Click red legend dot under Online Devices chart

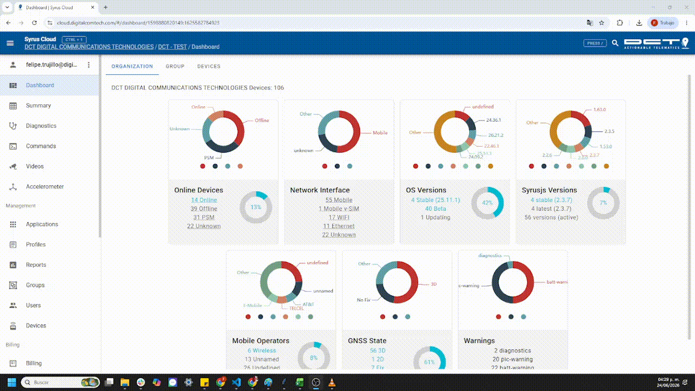point(203,166)
